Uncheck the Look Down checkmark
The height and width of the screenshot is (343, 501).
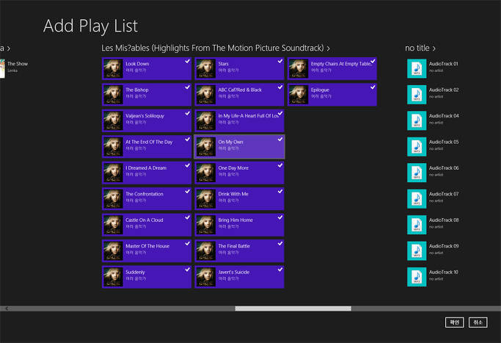(x=187, y=61)
